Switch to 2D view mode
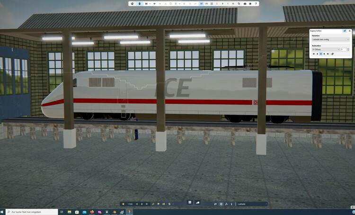This screenshot has height=215, width=355. [206, 4]
